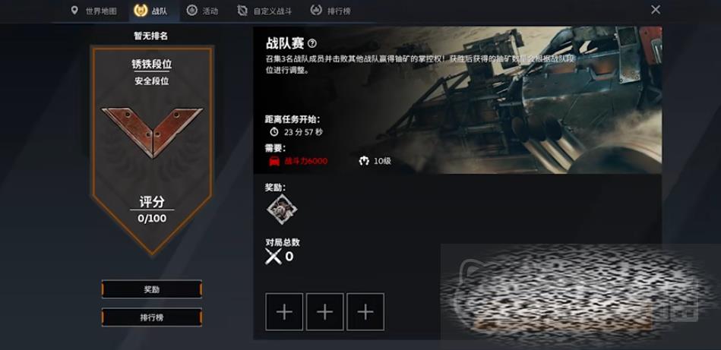Click the crossed swords match count icon
Viewport: 721px width, 350px height.
274,257
